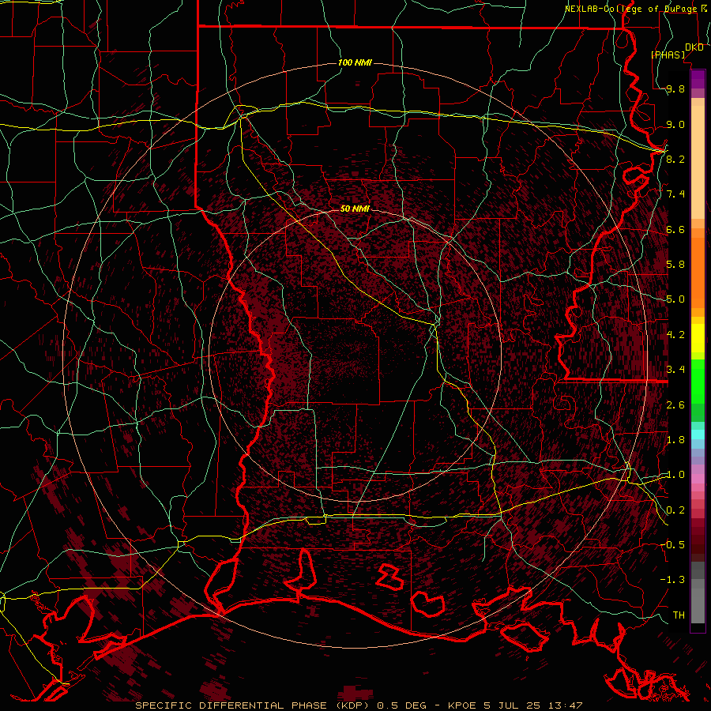Click the cyan segment of the color bar
Screen dimensions: 711x711
pos(698,434)
